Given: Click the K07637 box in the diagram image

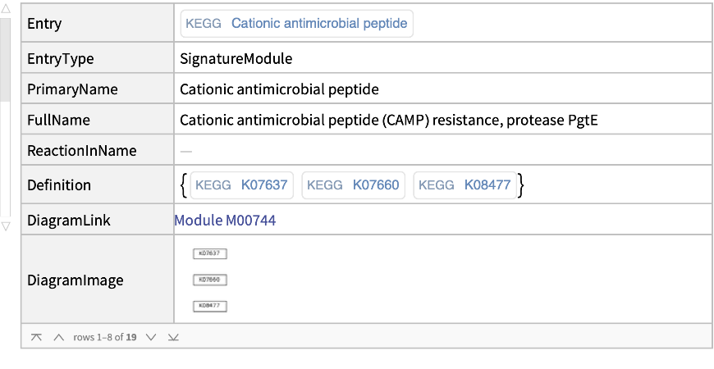Looking at the screenshot, I should click(x=209, y=253).
